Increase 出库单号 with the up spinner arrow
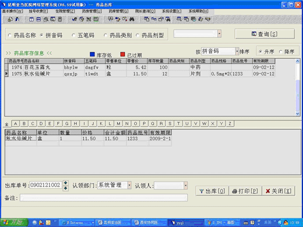The height and width of the screenshot is (227, 303). click(65, 183)
